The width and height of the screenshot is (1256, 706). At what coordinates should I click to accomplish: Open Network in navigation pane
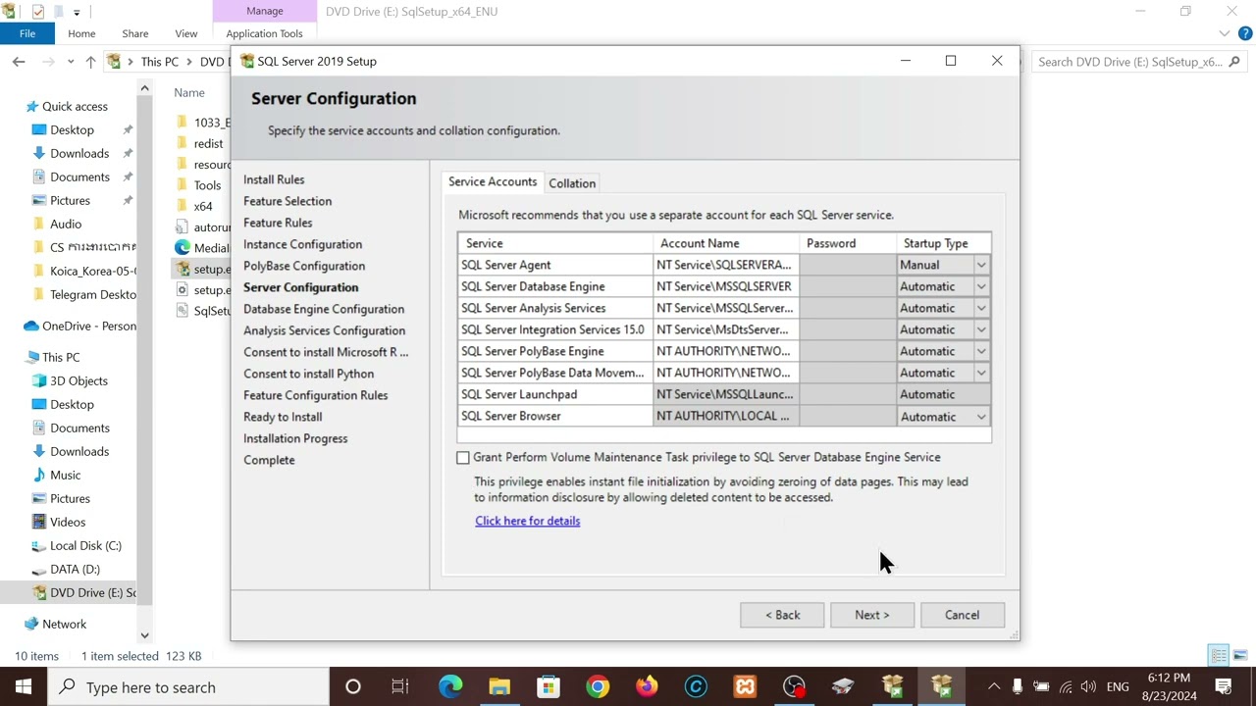[x=64, y=624]
